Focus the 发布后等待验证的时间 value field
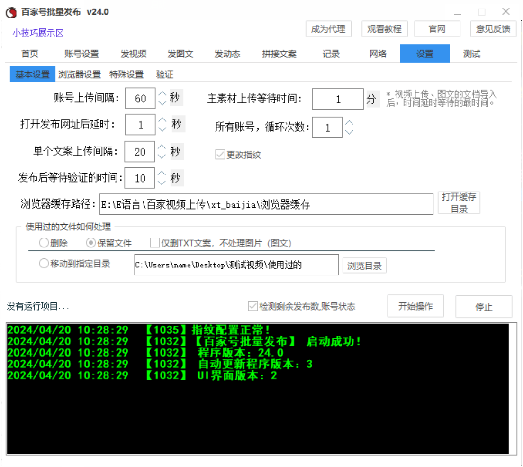 point(139,178)
